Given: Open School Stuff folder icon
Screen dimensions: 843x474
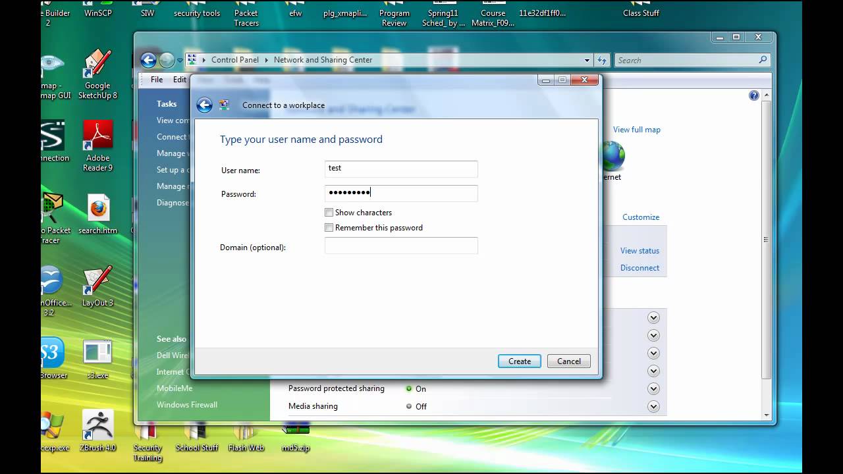Looking at the screenshot, I should tap(196, 438).
